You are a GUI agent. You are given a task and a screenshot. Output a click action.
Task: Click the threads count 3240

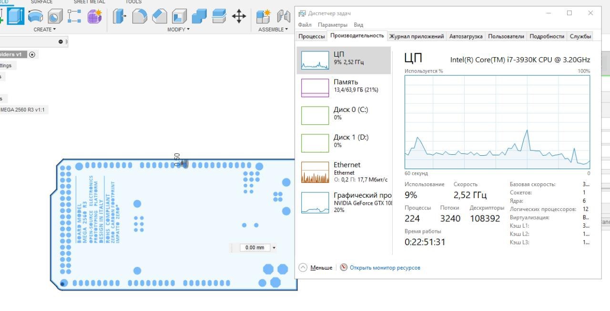[x=450, y=219]
